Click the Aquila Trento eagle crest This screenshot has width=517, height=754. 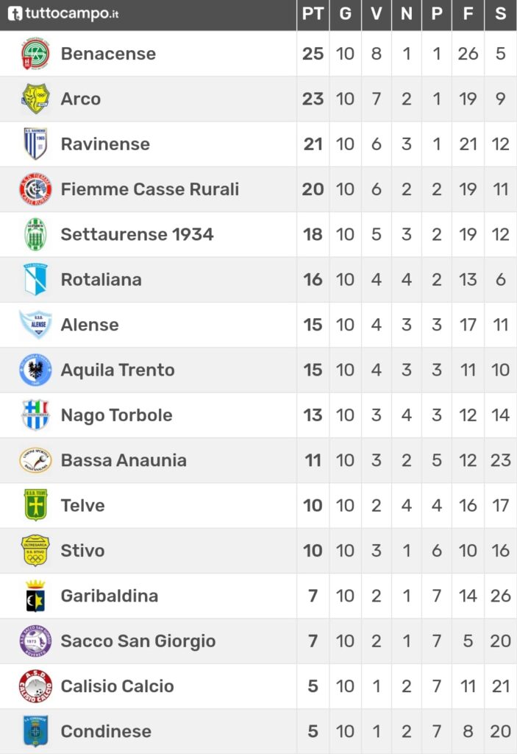35,370
